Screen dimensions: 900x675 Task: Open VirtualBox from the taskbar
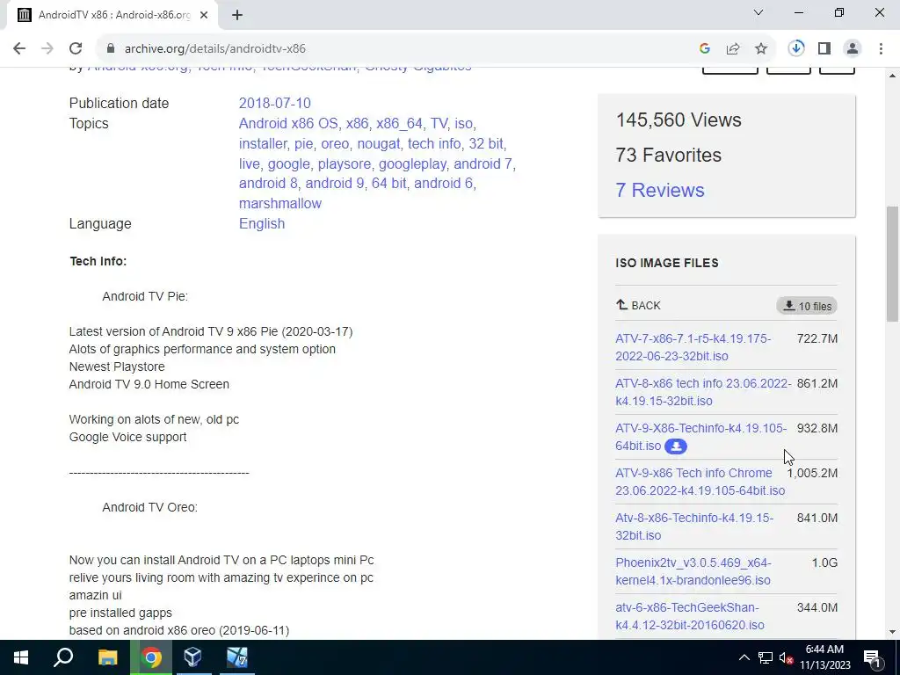192,657
